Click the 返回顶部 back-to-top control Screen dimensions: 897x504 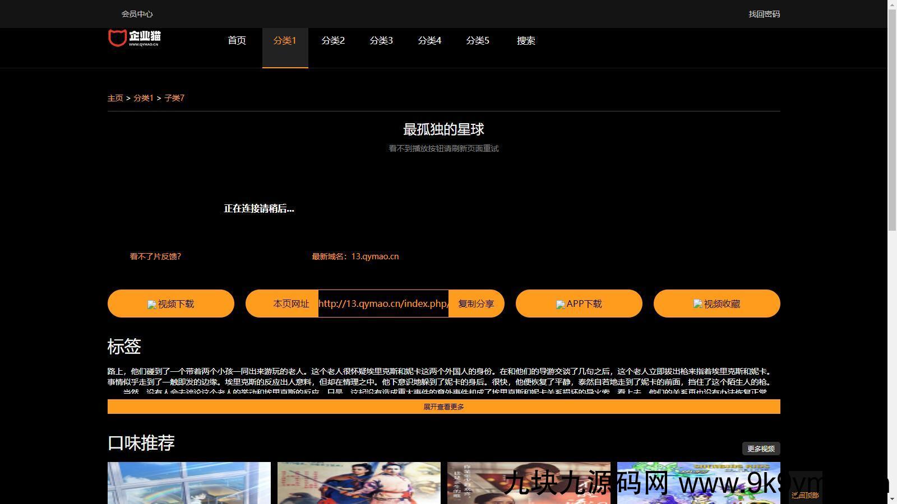coord(806,496)
